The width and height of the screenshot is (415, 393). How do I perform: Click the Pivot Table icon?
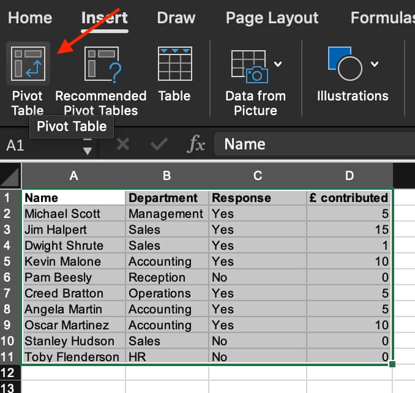tap(28, 64)
